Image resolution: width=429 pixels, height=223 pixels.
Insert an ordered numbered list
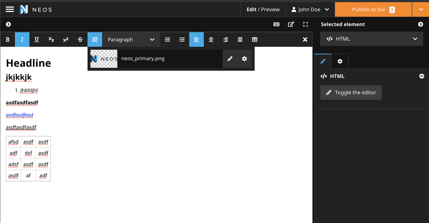[167, 40]
